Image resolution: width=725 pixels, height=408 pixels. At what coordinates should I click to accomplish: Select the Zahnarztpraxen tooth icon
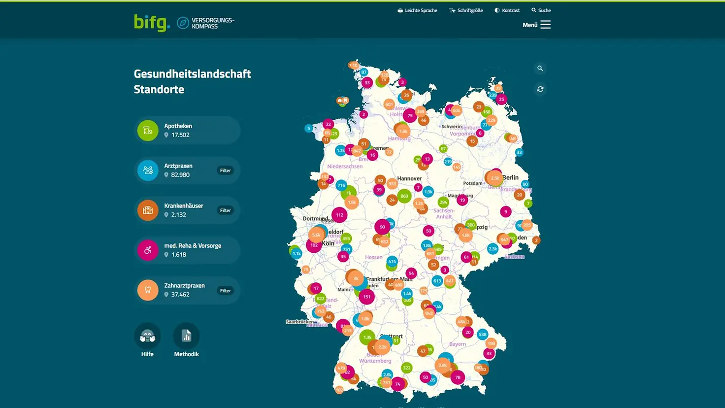(148, 290)
